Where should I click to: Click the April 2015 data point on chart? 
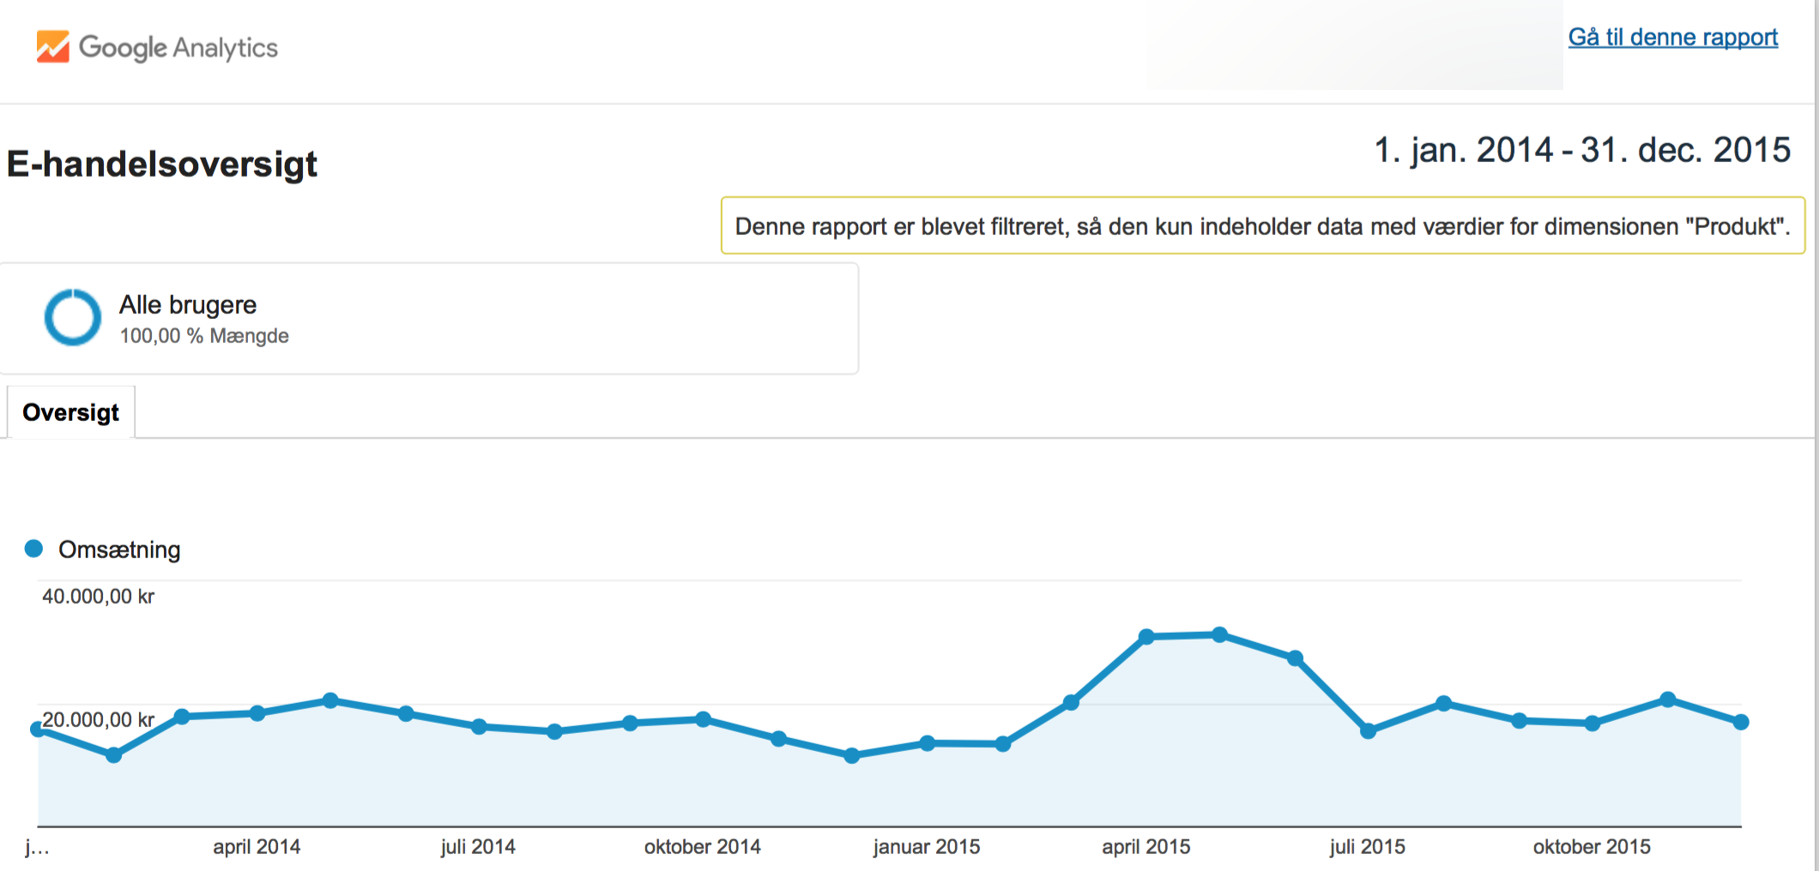tap(1146, 636)
